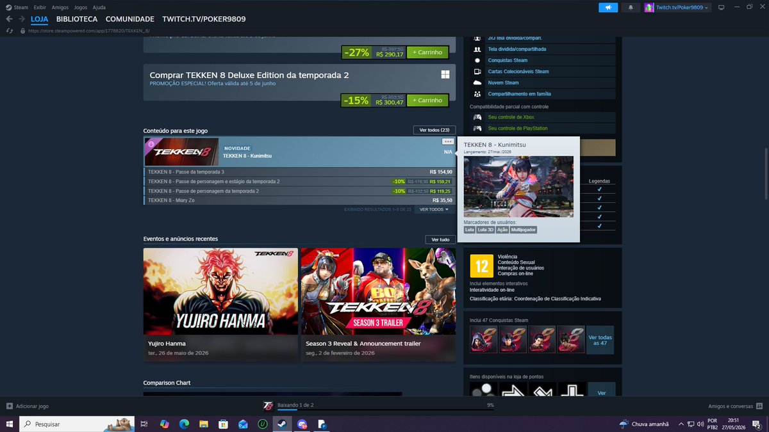Image resolution: width=769 pixels, height=432 pixels.
Task: Open the Yujiro Hanma event card
Action: (220, 305)
